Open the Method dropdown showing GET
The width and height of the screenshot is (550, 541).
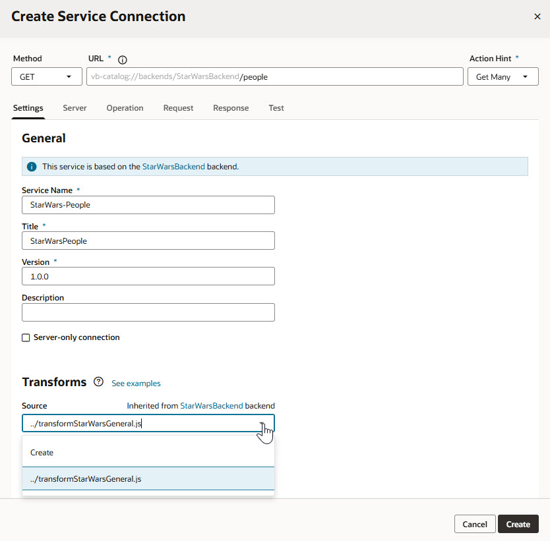pos(46,76)
